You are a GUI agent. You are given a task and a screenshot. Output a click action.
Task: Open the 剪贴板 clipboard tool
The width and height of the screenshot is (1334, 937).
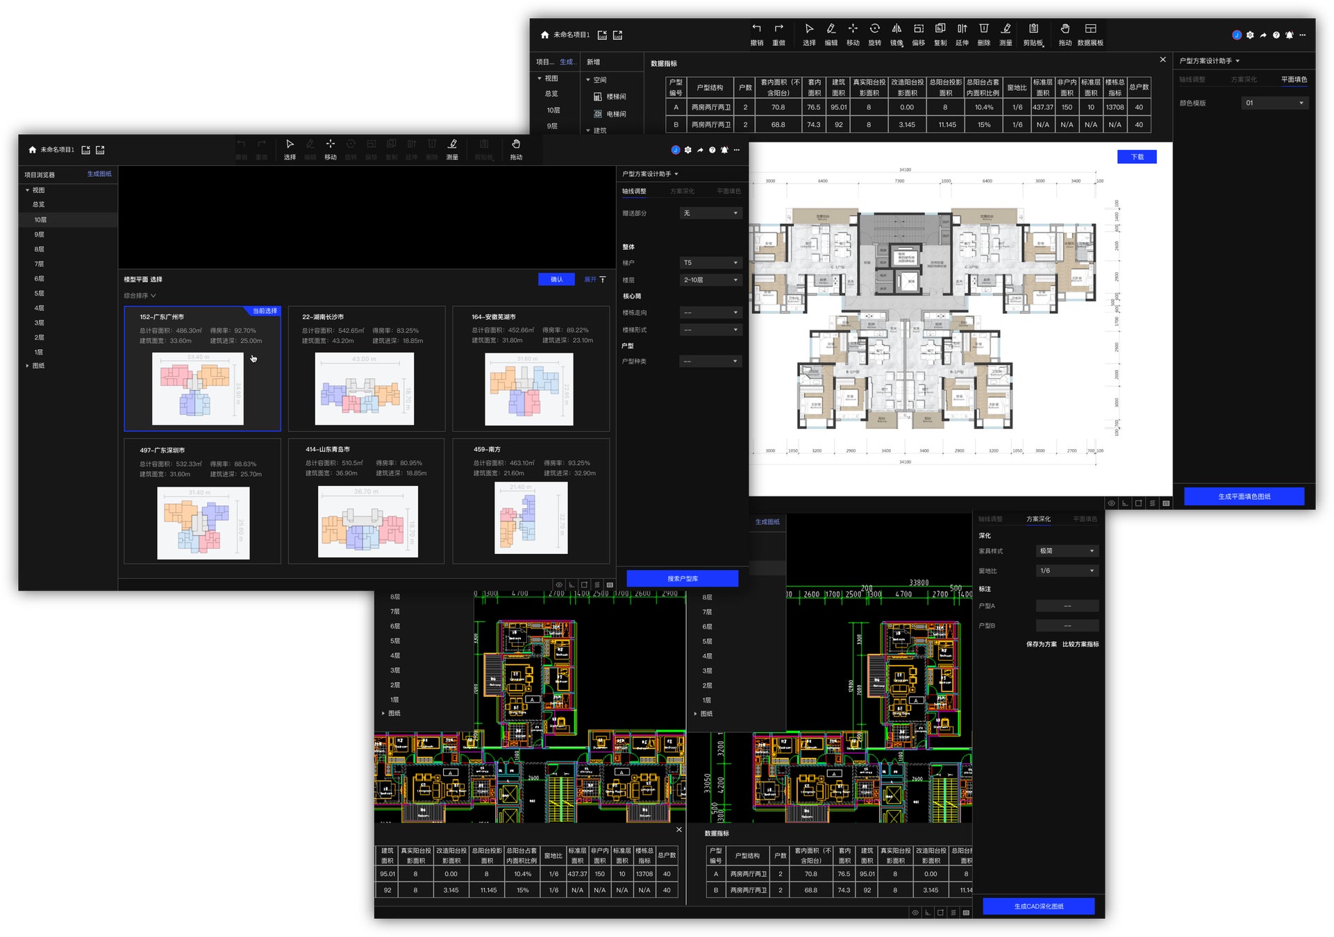tap(1033, 29)
